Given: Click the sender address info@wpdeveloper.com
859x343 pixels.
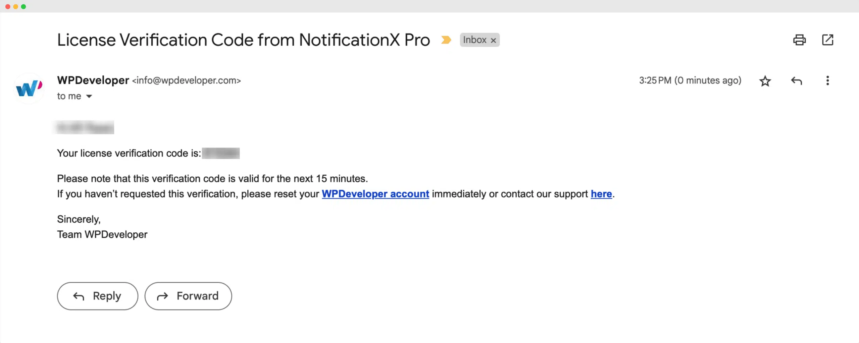Looking at the screenshot, I should point(187,80).
